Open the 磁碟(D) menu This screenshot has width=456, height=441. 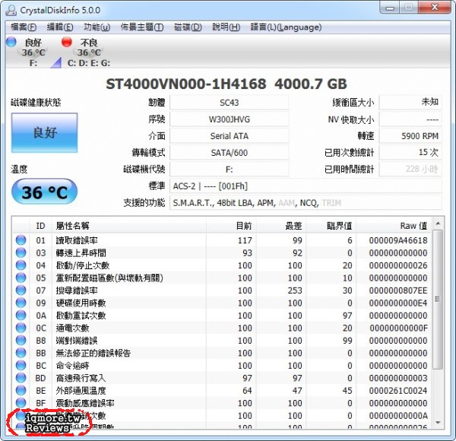pos(188,27)
